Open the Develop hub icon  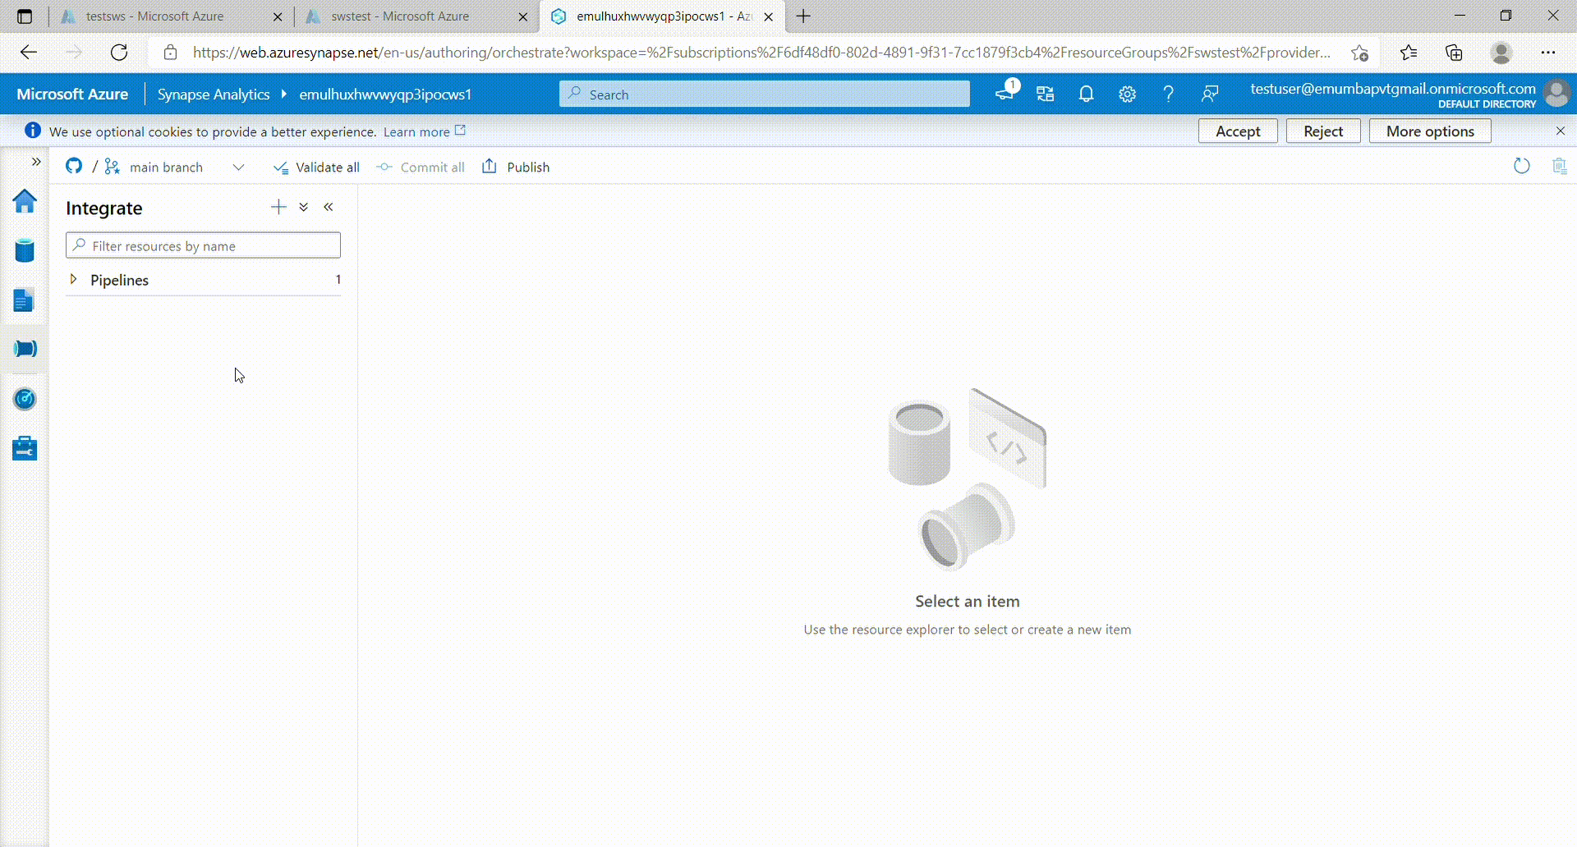point(25,300)
